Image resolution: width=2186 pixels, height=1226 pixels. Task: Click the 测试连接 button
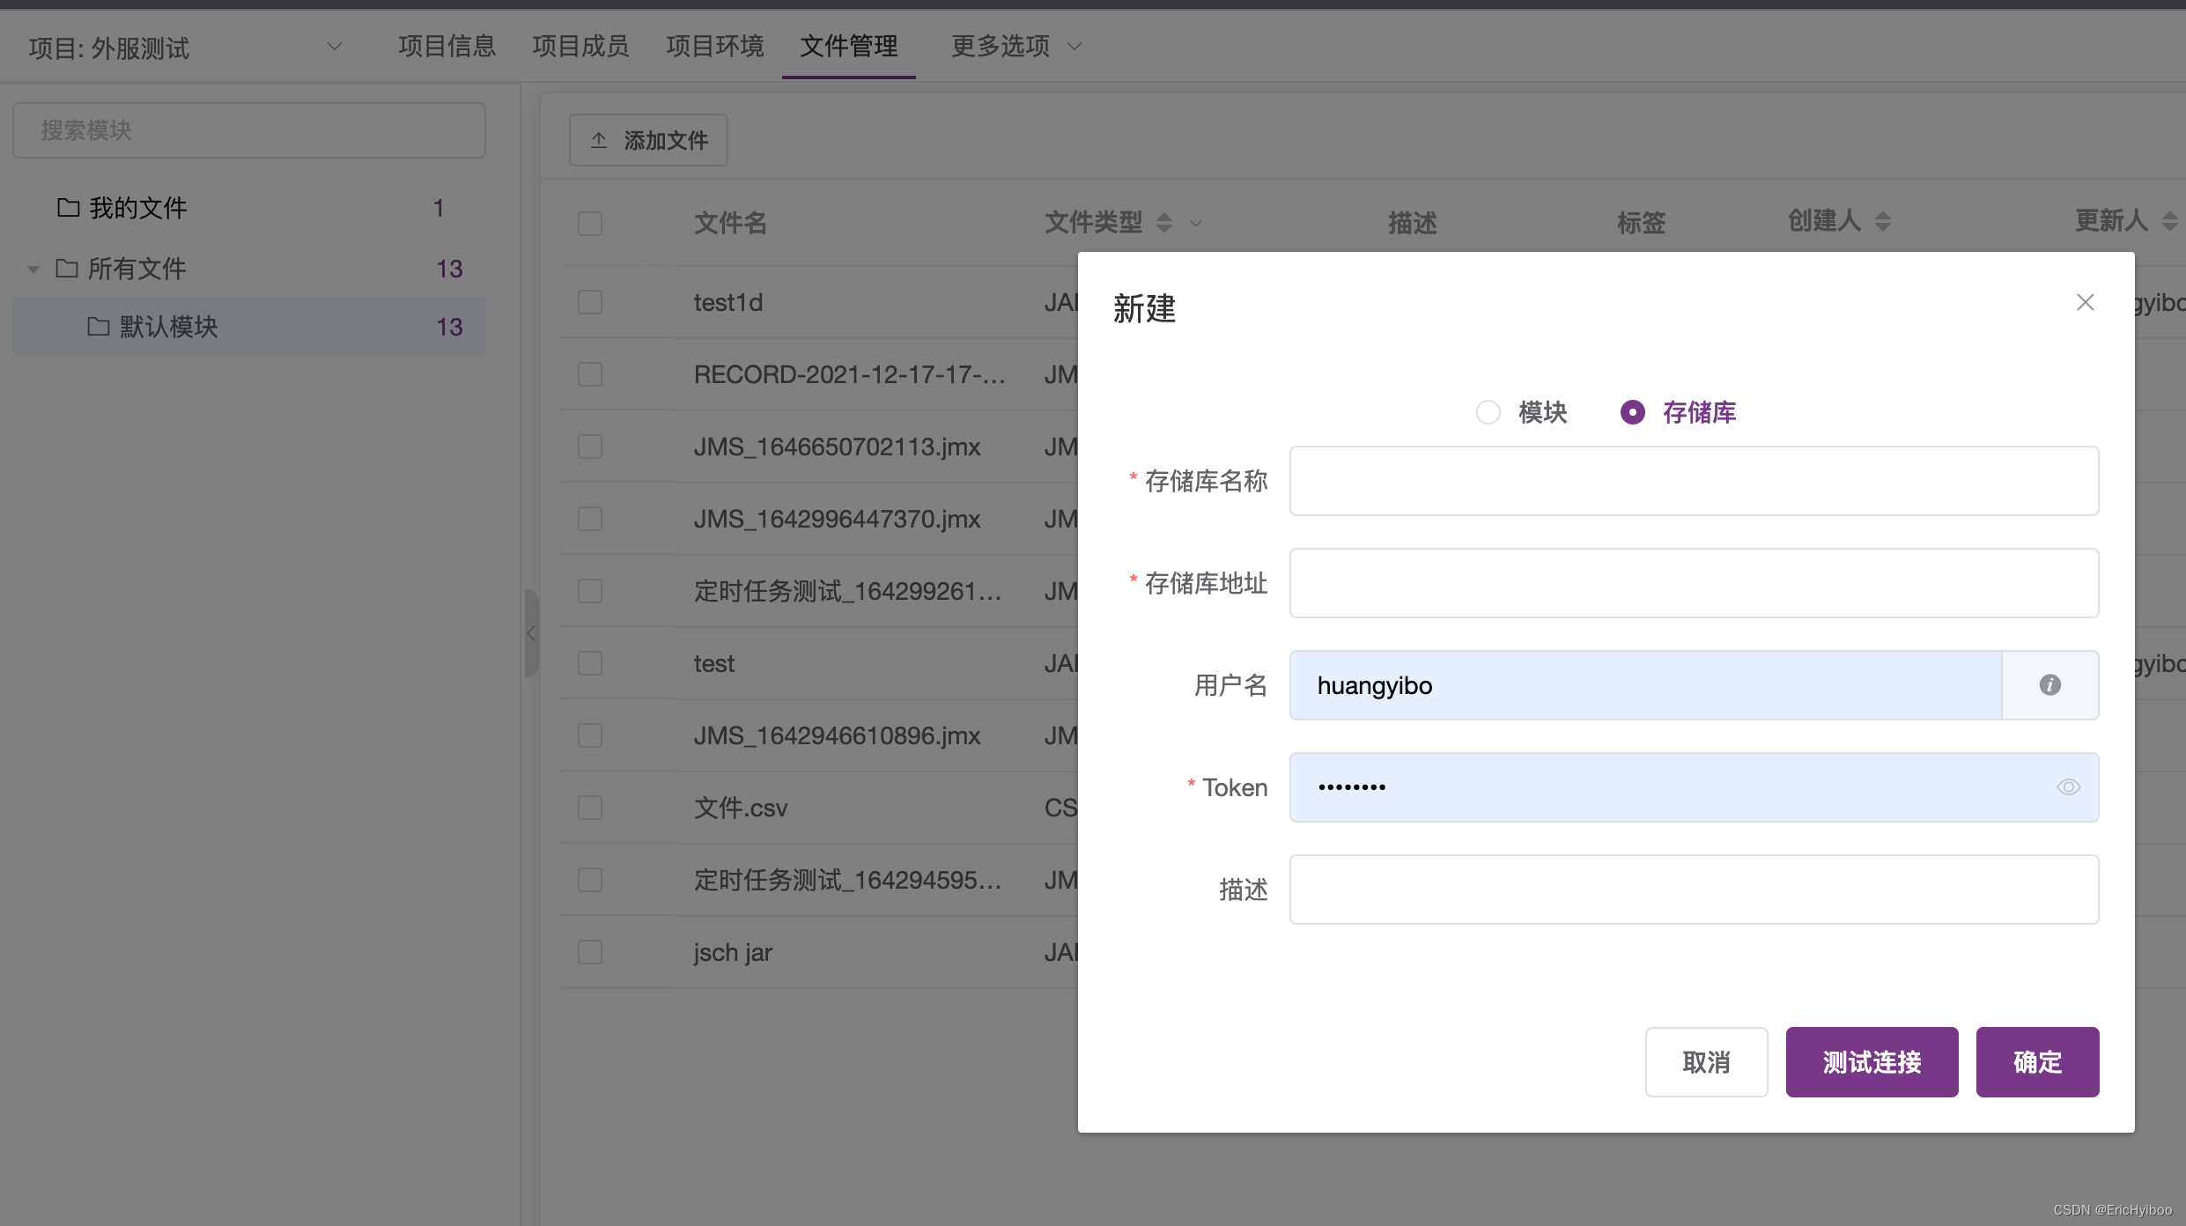point(1872,1062)
